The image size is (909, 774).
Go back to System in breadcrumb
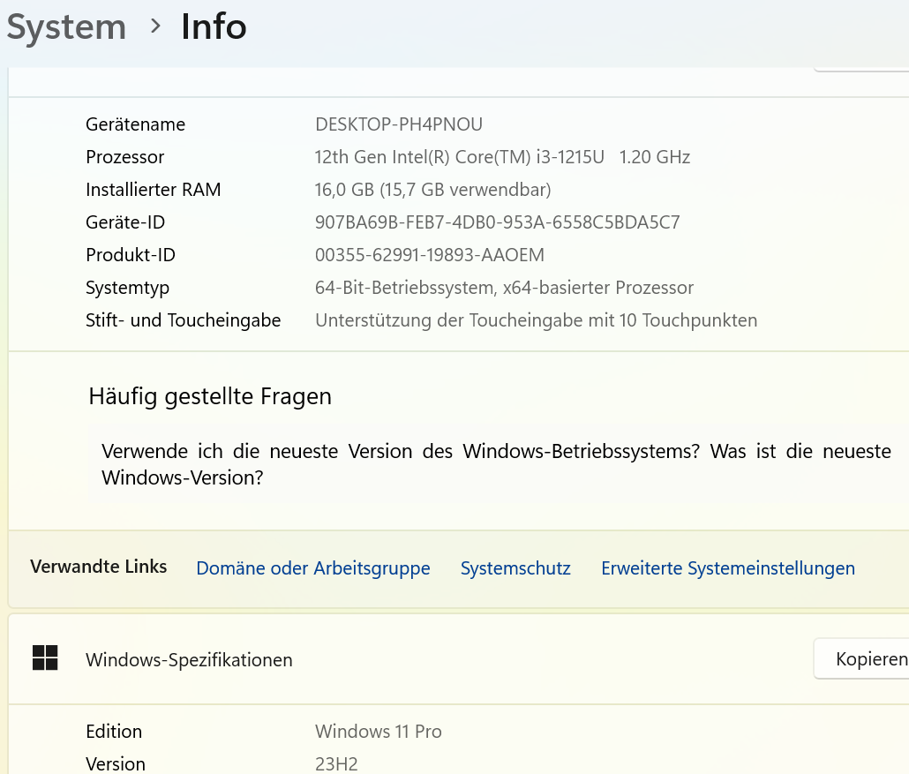tap(66, 27)
